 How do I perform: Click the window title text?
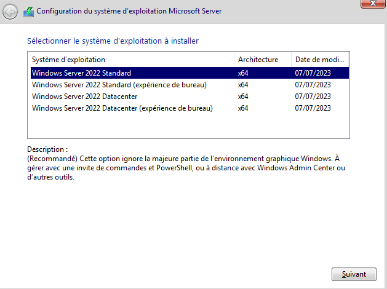[x=129, y=11]
